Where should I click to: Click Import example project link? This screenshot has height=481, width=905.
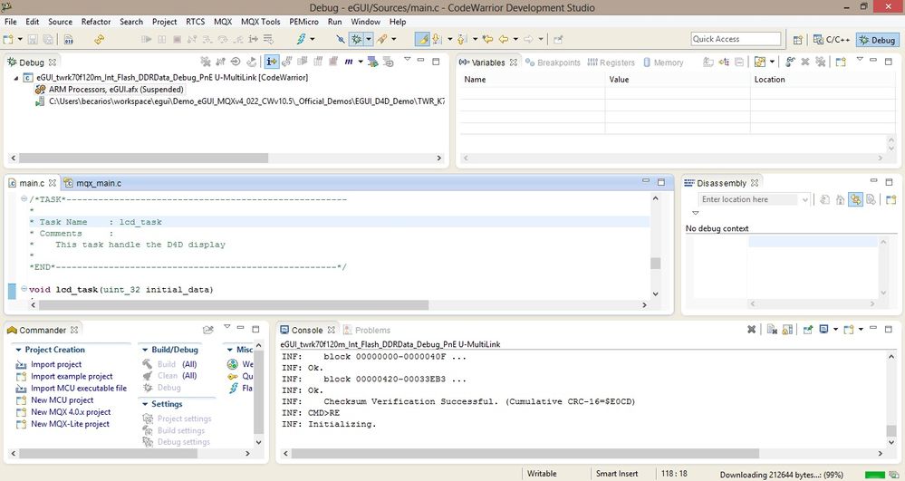click(x=72, y=376)
